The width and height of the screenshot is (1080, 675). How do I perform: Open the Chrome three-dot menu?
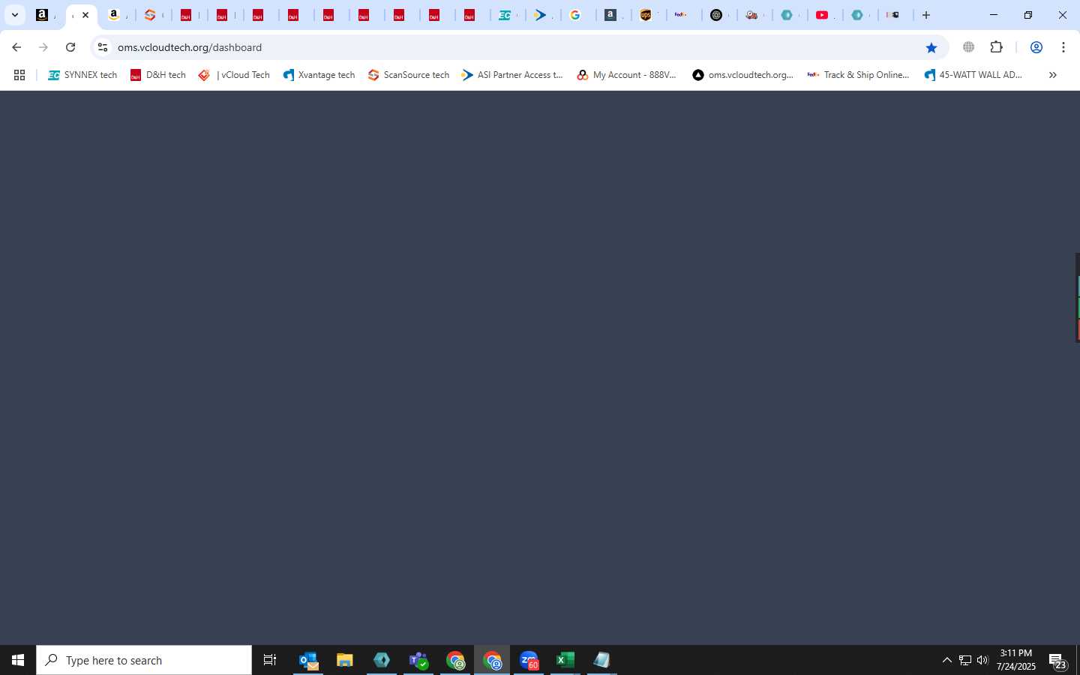coord(1063,47)
